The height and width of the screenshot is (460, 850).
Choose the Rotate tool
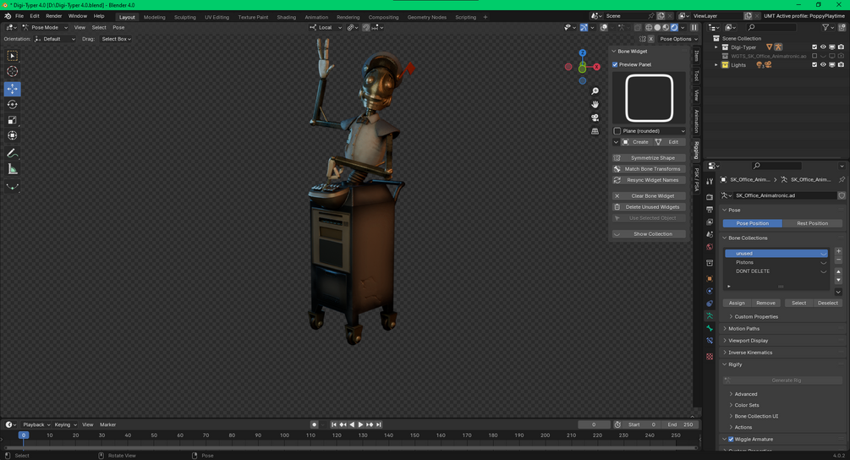[12, 105]
